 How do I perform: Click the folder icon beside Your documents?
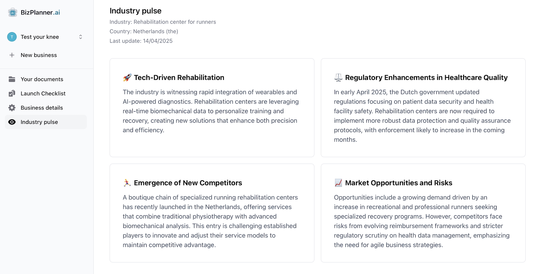tap(12, 79)
